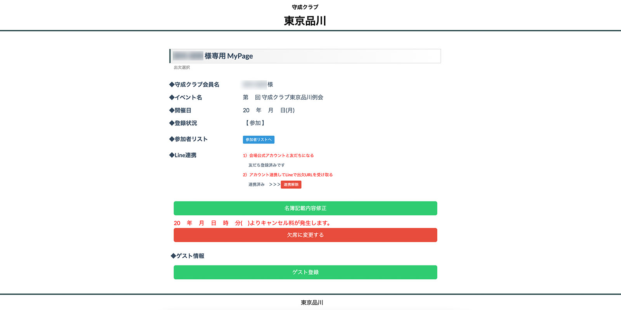Click the 守成クラブ東京品川例会 event name text
This screenshot has width=621, height=310.
tap(292, 97)
